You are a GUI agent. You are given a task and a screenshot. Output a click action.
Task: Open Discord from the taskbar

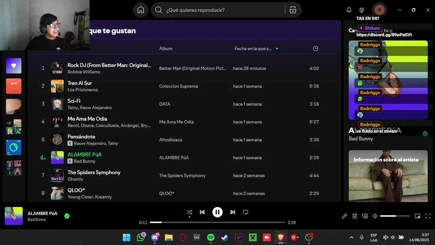click(x=155, y=237)
